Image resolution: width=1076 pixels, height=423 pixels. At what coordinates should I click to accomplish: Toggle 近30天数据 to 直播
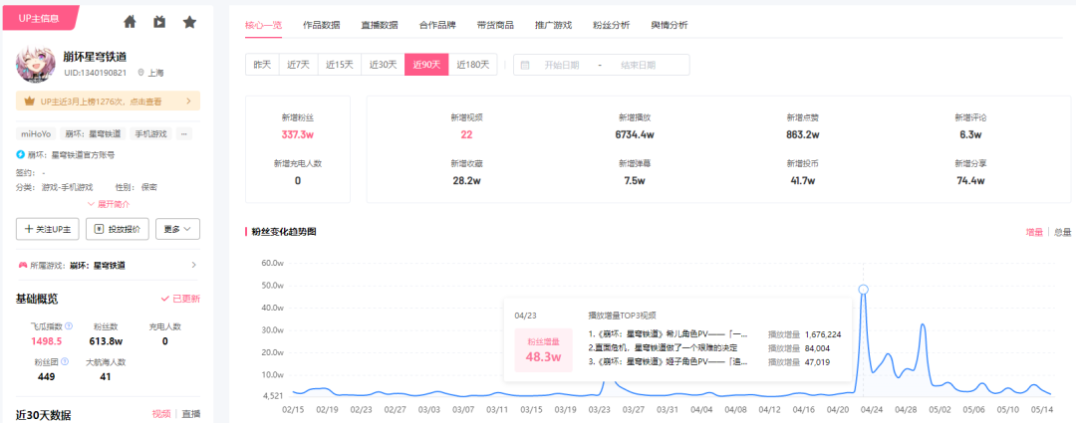191,414
